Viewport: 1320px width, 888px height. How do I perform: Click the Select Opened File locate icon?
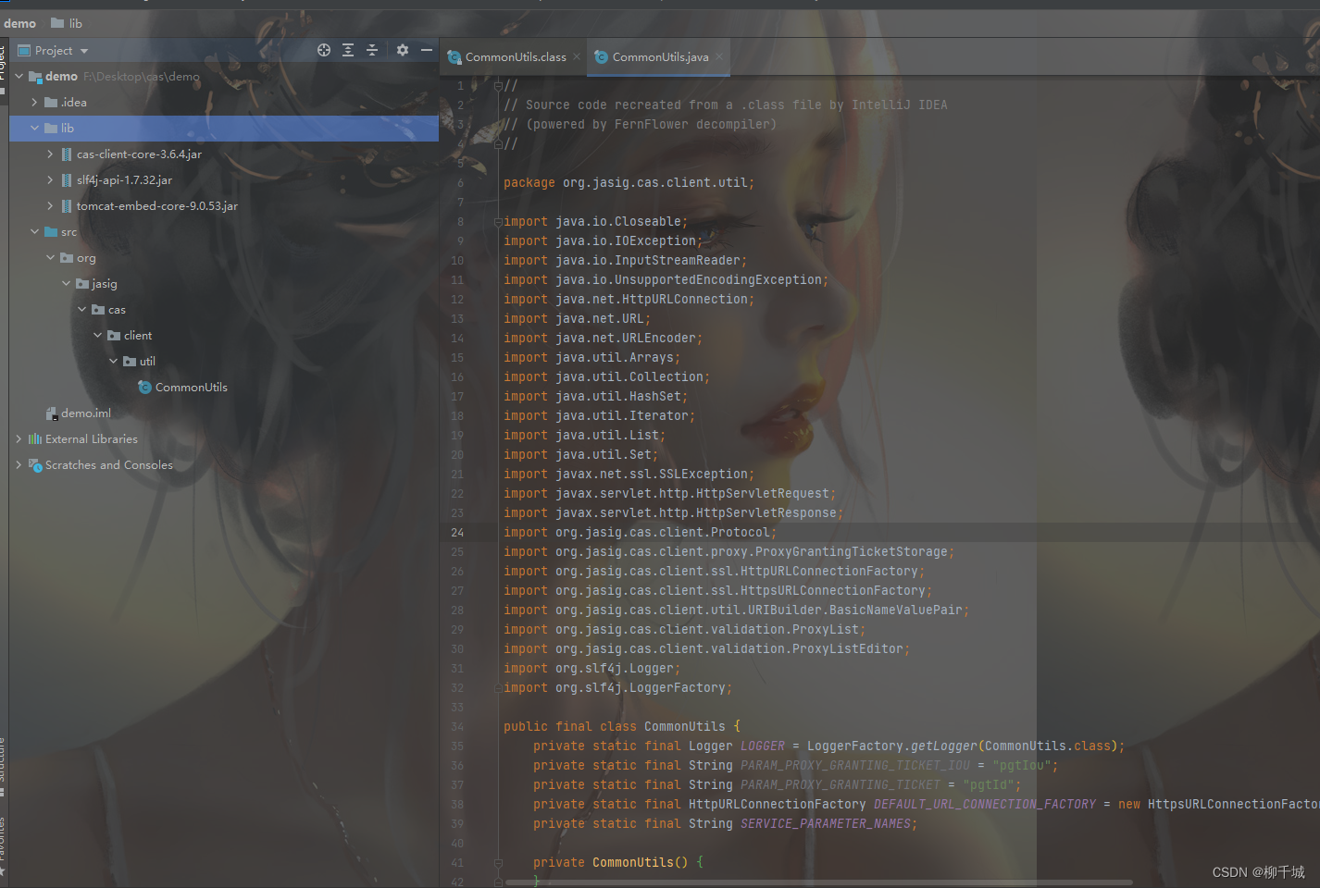coord(324,50)
